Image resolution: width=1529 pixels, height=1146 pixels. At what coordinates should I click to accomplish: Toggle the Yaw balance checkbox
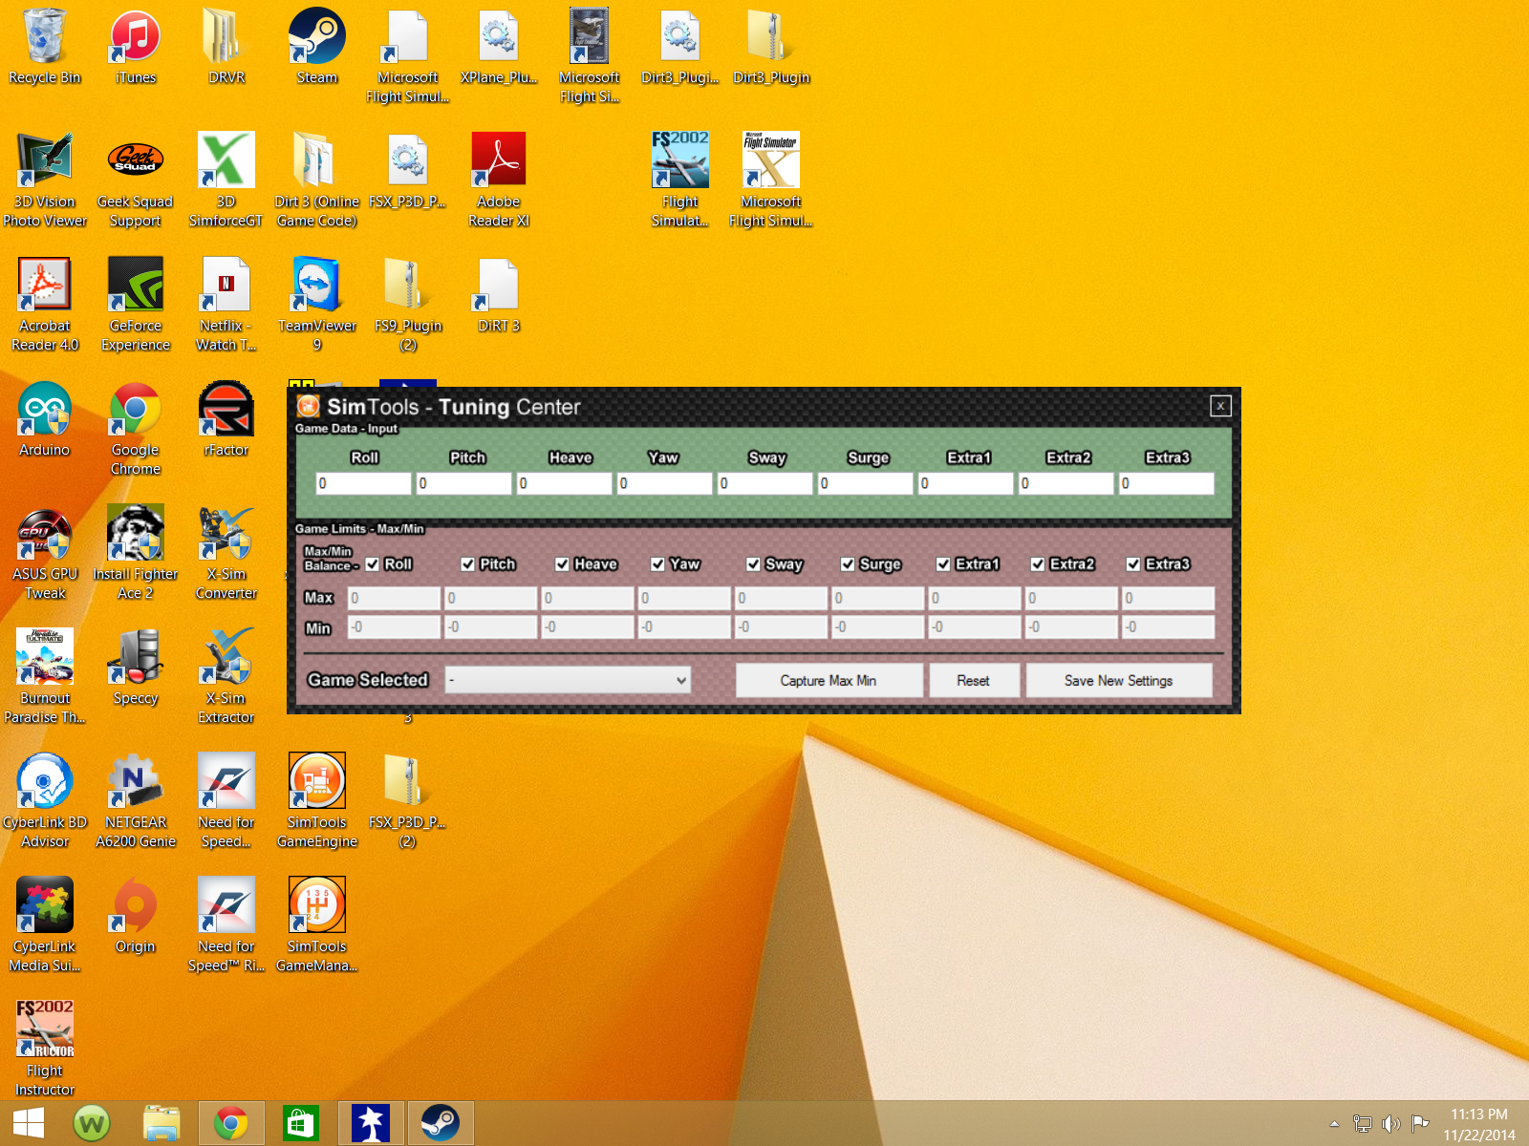click(x=657, y=564)
